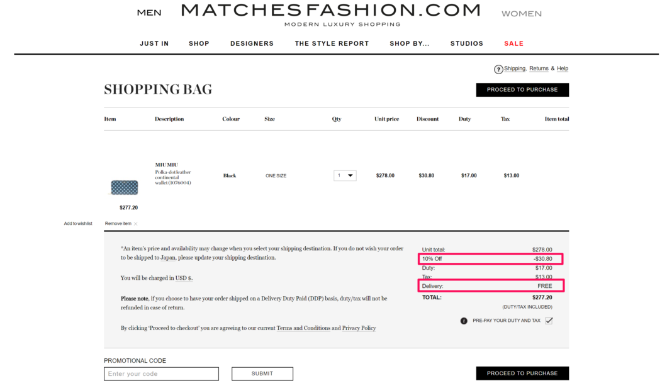The width and height of the screenshot is (667, 386).
Task: Change shipping destination via the Japan link
Action: coord(167,258)
